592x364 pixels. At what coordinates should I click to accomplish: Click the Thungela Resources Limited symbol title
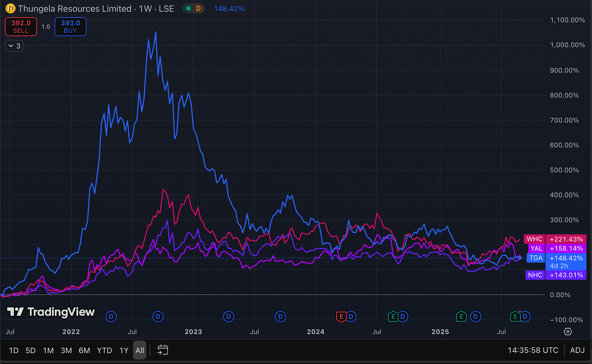click(75, 9)
